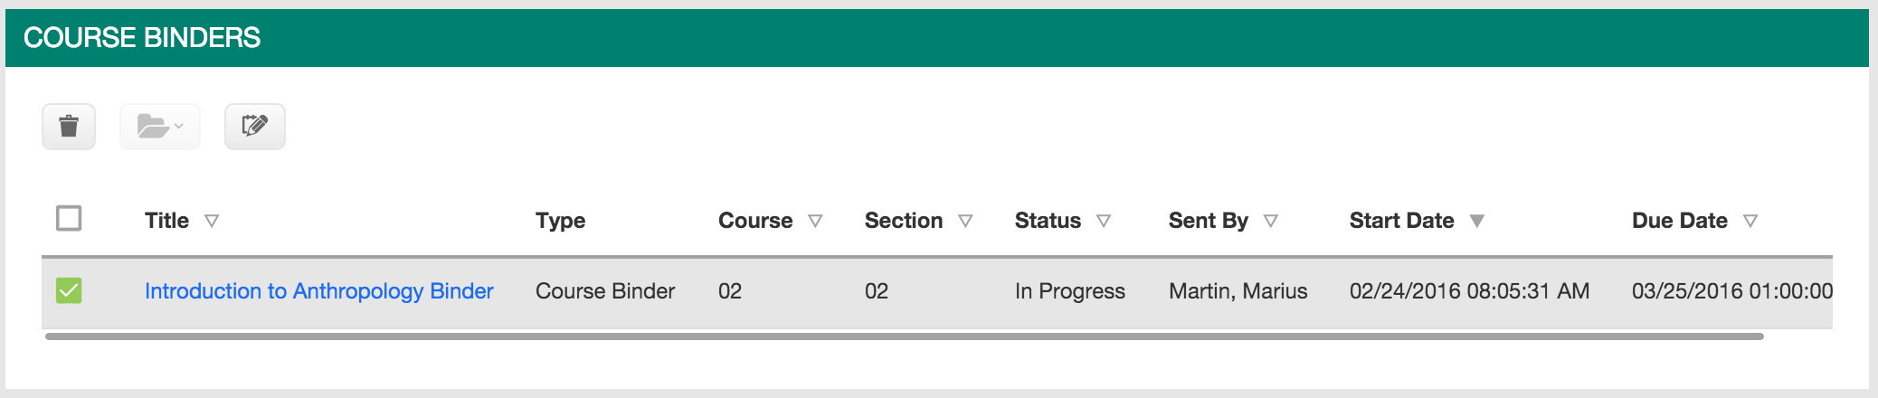This screenshot has height=398, width=1878.
Task: Sort by Sent By using its triangle icon
Action: (x=1271, y=221)
